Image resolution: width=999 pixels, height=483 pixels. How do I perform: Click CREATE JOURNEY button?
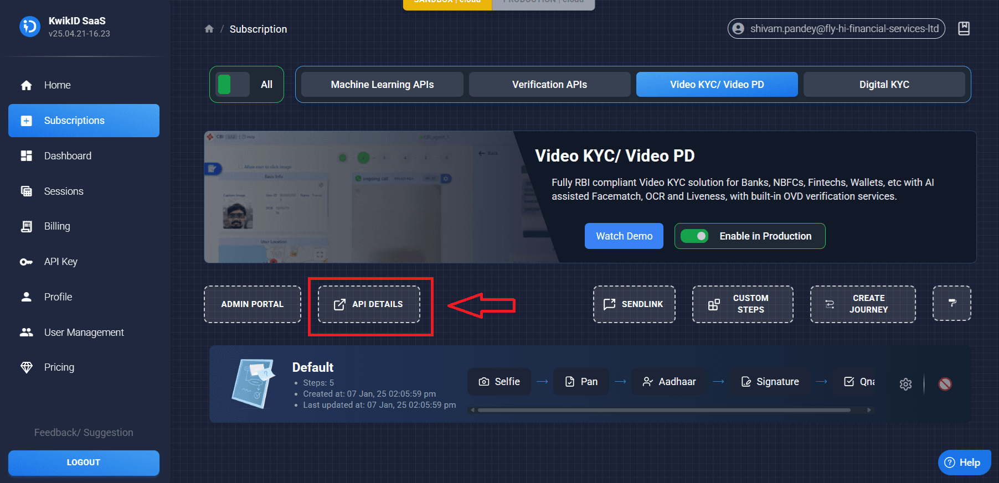coord(863,304)
